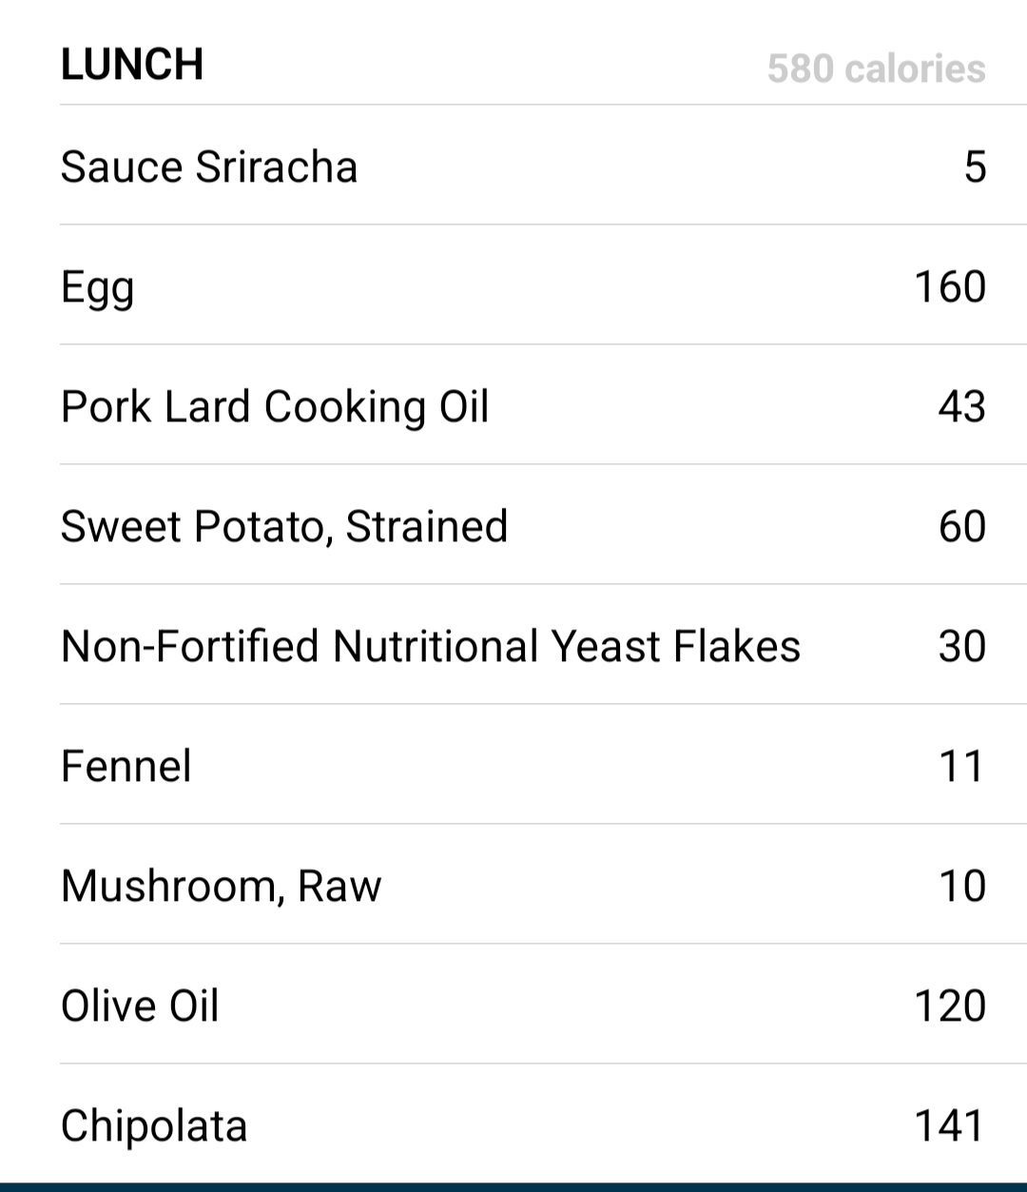Click the 120 calorie value for Olive Oil
Screen dimensions: 1027x1192
tap(950, 1006)
